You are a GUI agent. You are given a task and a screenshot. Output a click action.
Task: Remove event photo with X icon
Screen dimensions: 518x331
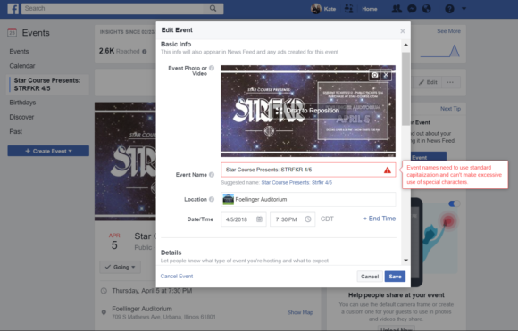point(386,75)
